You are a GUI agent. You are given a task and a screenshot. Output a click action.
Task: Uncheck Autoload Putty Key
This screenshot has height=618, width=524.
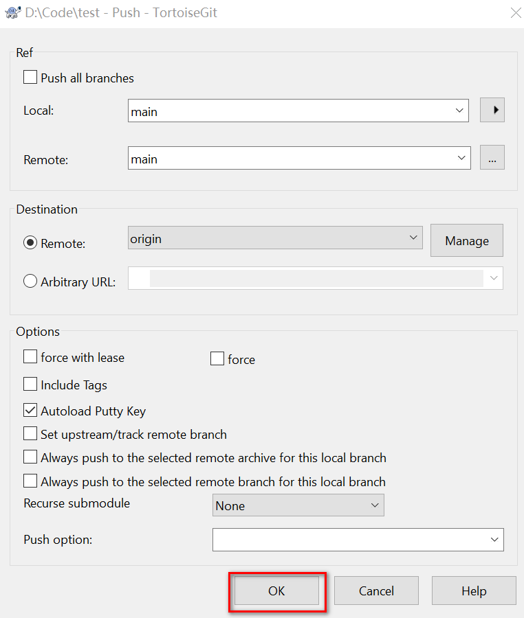[30, 411]
